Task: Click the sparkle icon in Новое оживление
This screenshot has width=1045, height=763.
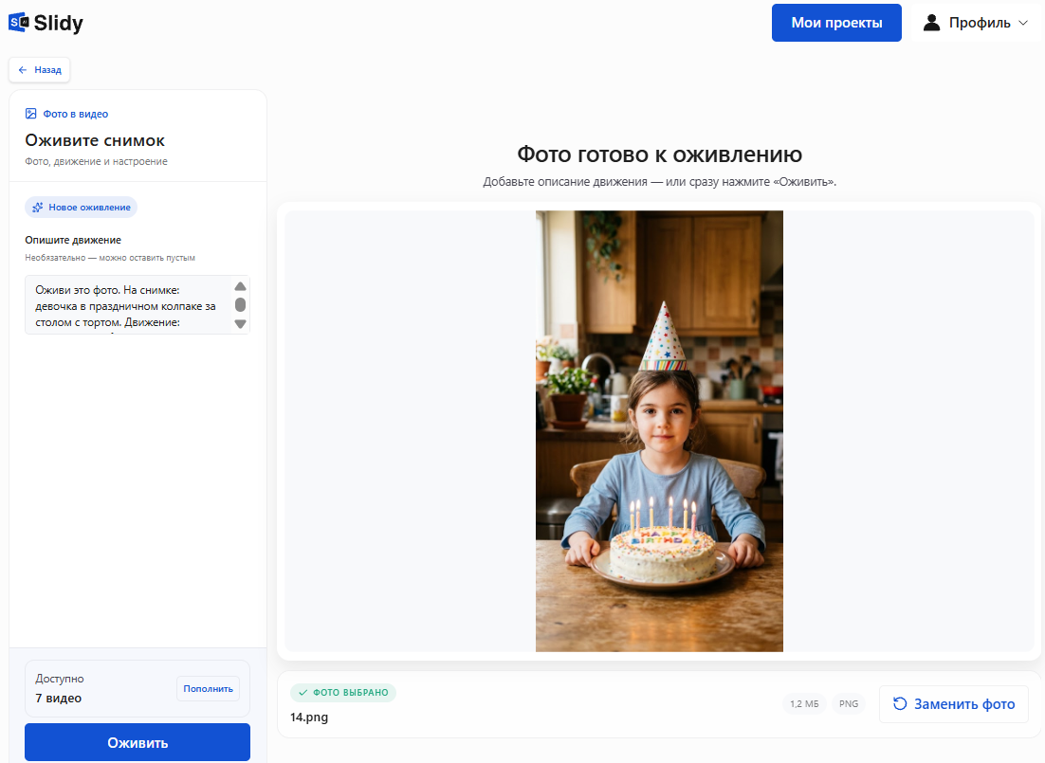Action: point(38,208)
